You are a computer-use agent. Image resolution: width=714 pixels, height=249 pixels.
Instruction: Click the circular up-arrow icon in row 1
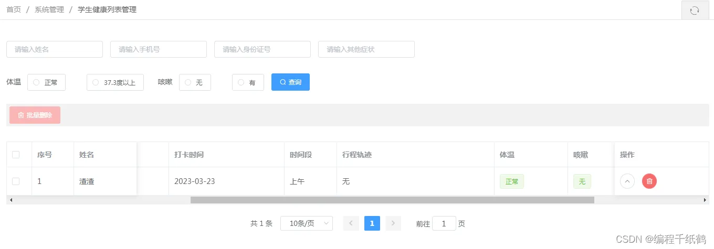click(627, 181)
